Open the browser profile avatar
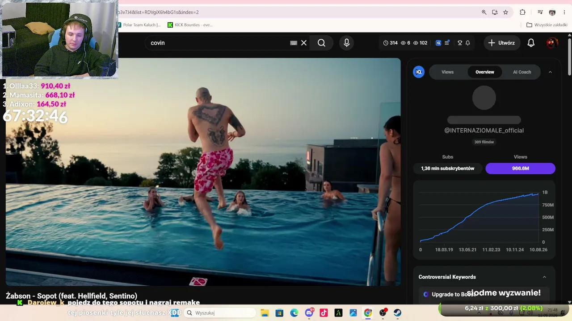This screenshot has height=321, width=572. (552, 12)
